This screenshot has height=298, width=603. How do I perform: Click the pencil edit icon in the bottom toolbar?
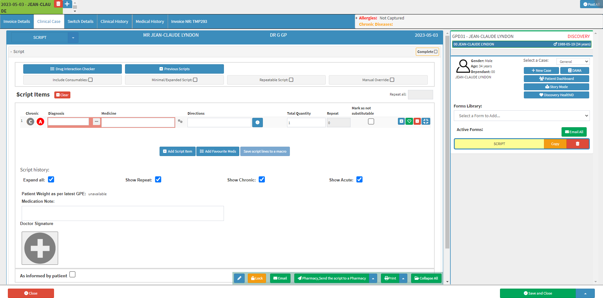pyautogui.click(x=239, y=278)
